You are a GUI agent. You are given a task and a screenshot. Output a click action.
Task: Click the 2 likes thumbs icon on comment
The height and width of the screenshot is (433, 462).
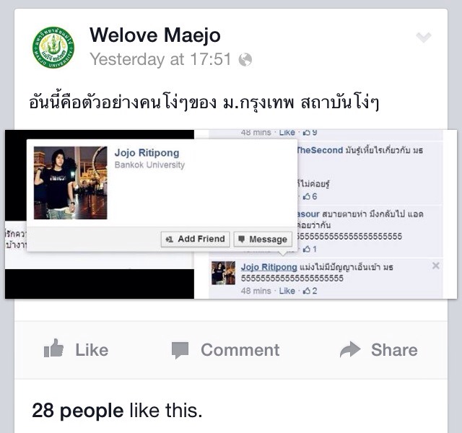coord(307,291)
